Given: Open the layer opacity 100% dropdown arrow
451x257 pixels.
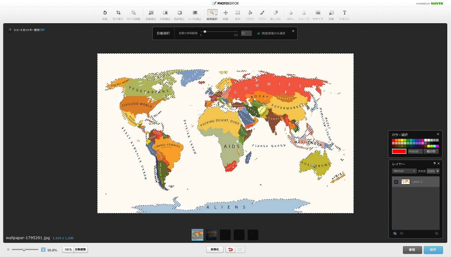Looking at the screenshot, I should [437, 171].
